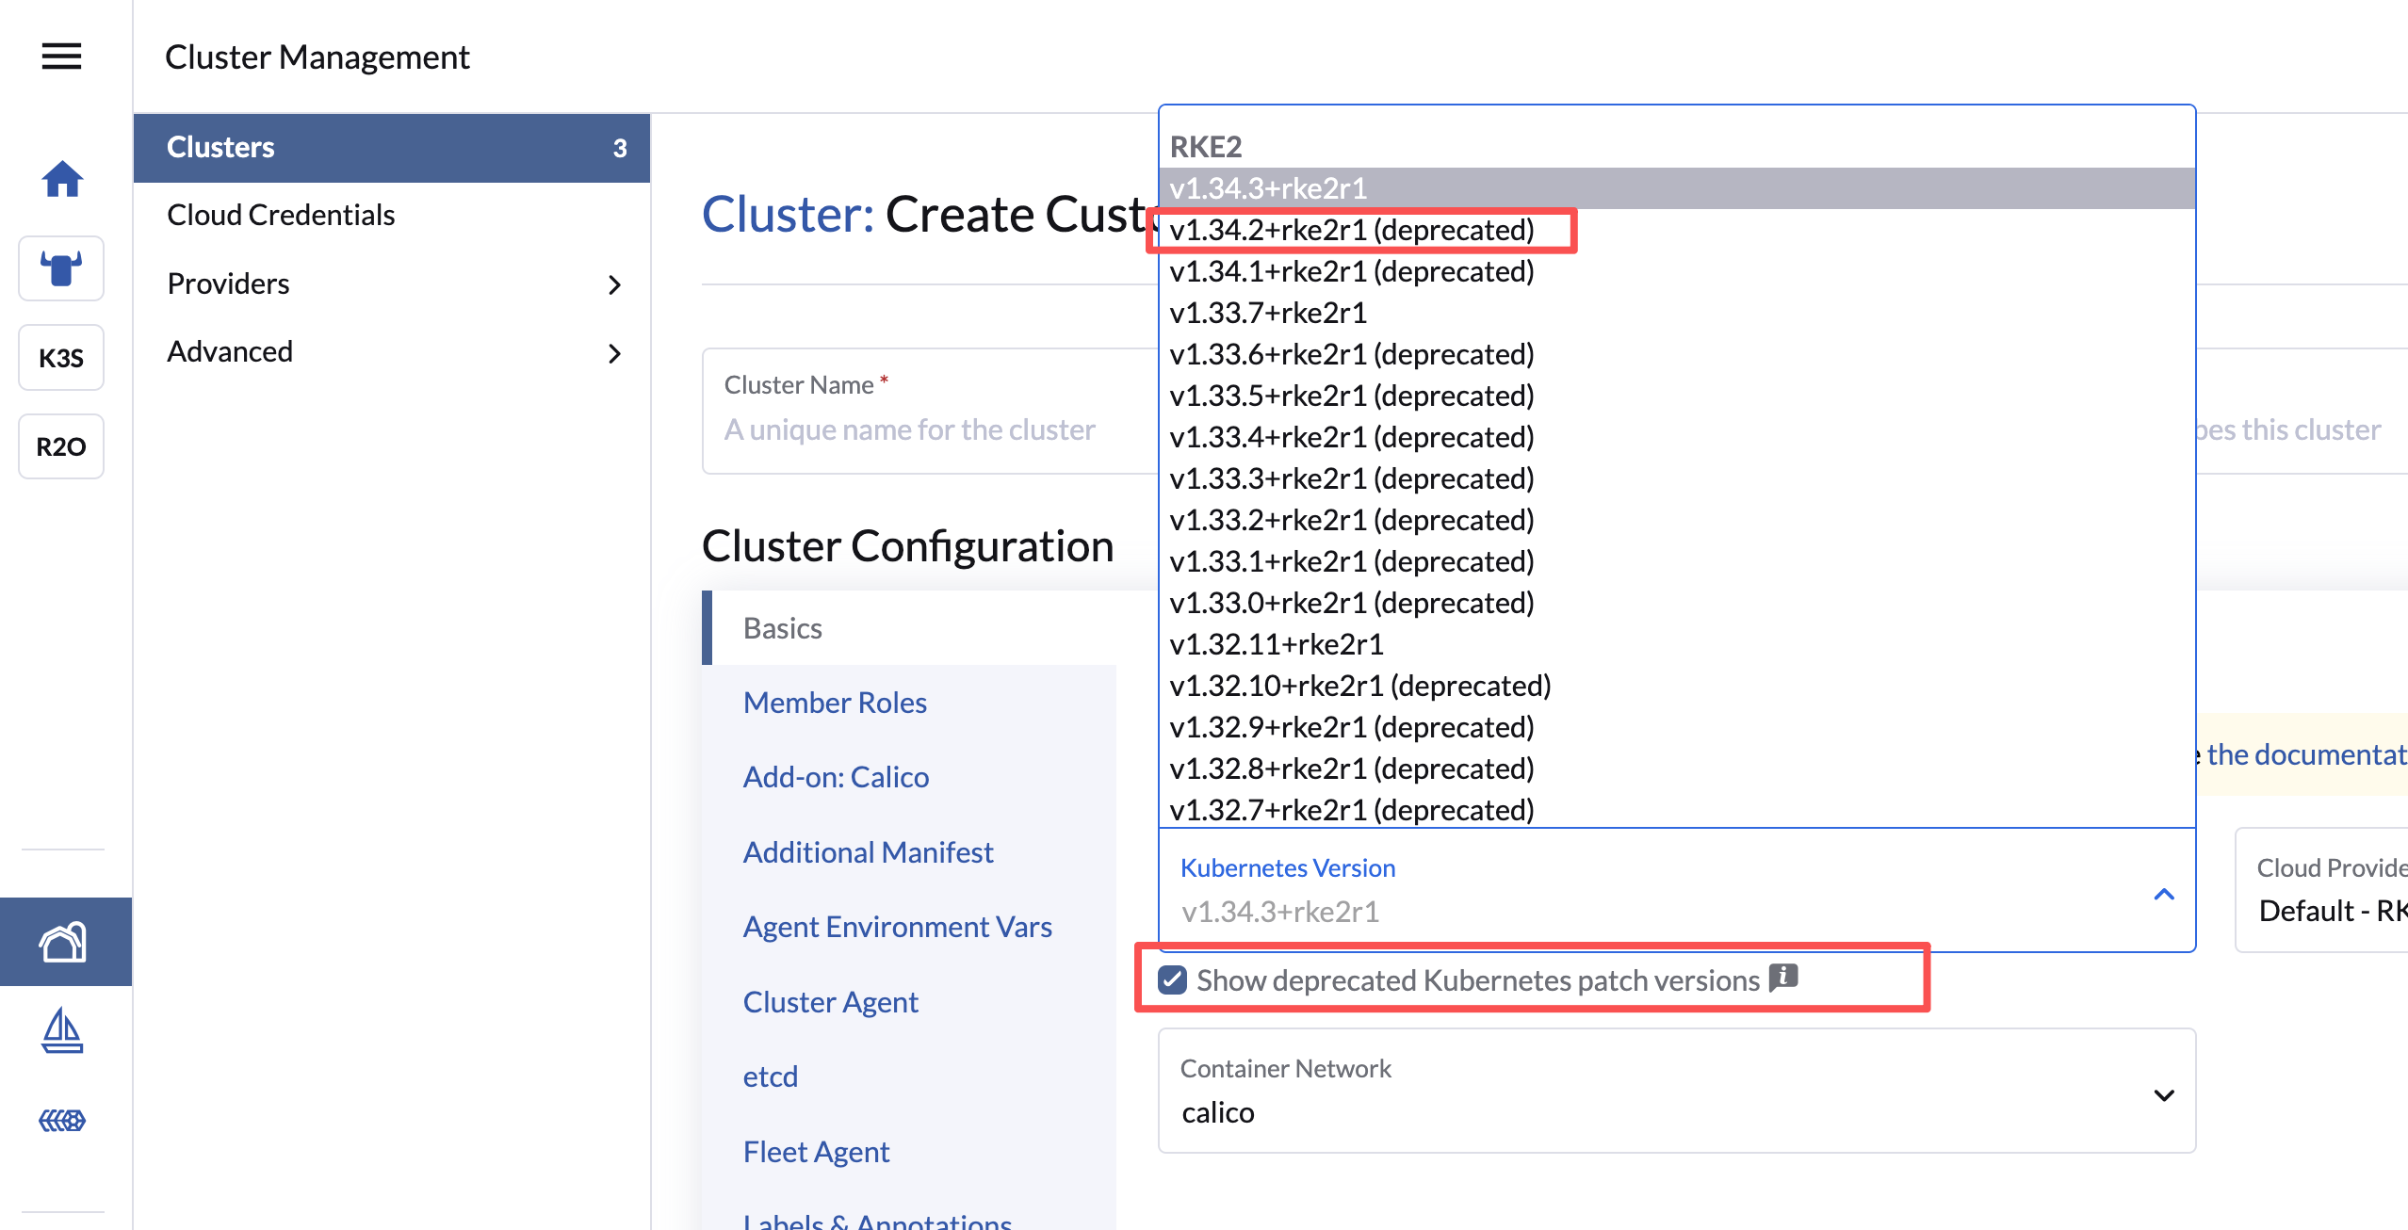This screenshot has height=1230, width=2408.
Task: Select v1.33.7+rke2r1 from version list
Action: (1268, 313)
